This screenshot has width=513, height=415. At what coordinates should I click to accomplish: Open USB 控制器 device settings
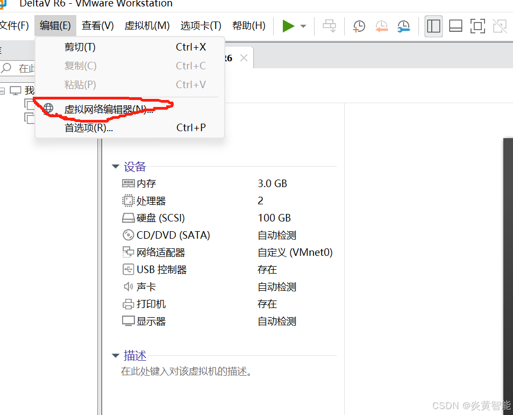pyautogui.click(x=162, y=269)
